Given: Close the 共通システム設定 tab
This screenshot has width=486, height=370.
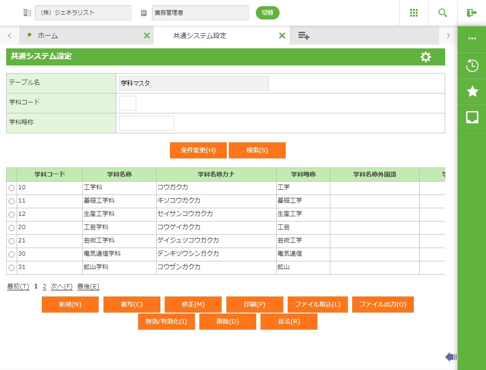Looking at the screenshot, I should (x=282, y=36).
